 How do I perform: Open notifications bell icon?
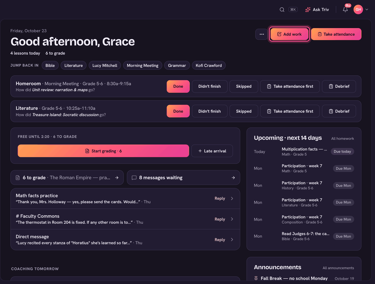pos(345,10)
